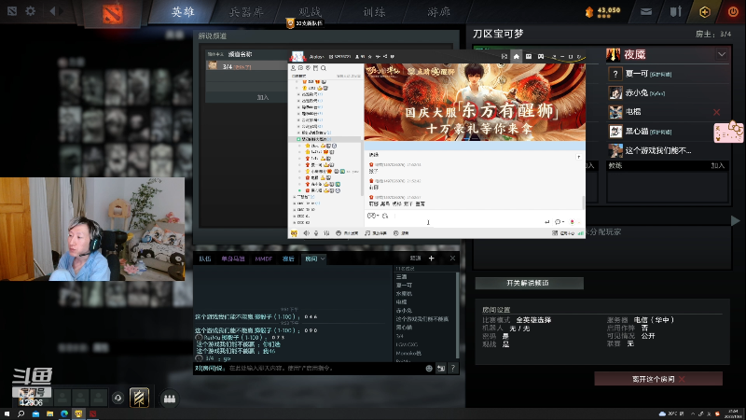Screen dimensions: 746x420
Task: Select the 单身马盟 chat tab
Action: (232, 259)
